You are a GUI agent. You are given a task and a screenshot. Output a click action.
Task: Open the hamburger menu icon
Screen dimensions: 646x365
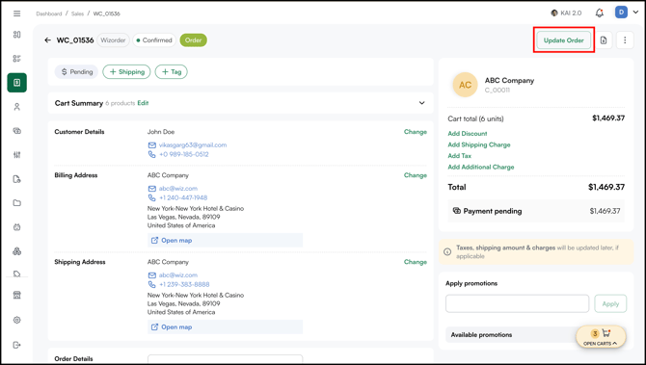[17, 13]
